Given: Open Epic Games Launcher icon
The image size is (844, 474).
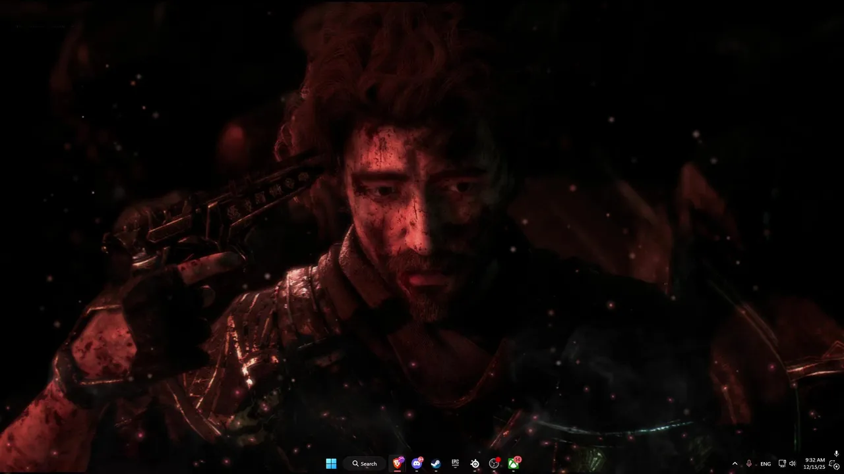Looking at the screenshot, I should tap(455, 463).
